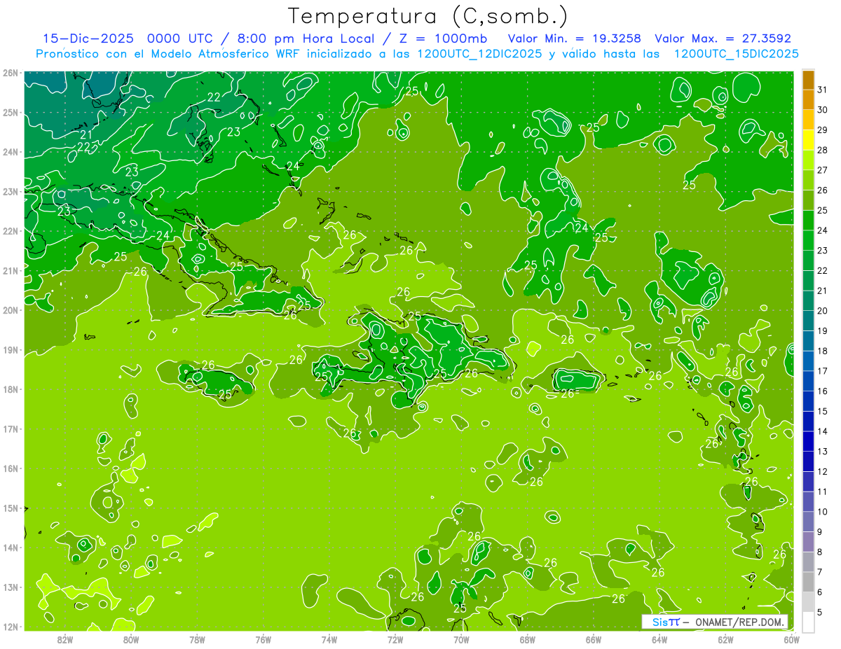Click the yellow colorbar segment between 28 and 29
Image resolution: width=841 pixels, height=649 pixels.
click(809, 140)
